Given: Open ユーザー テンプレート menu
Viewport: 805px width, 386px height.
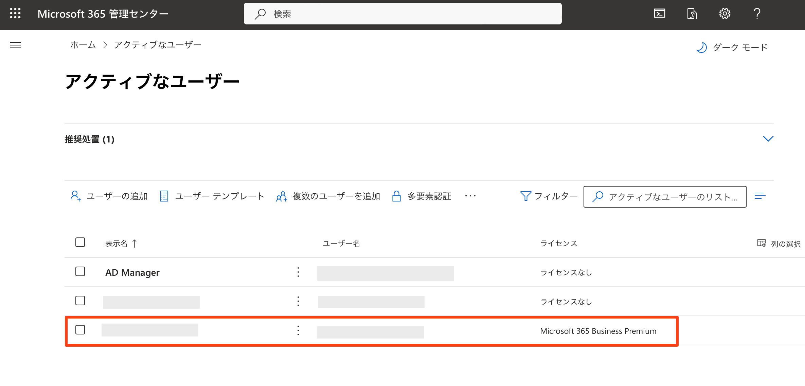Looking at the screenshot, I should click(212, 196).
